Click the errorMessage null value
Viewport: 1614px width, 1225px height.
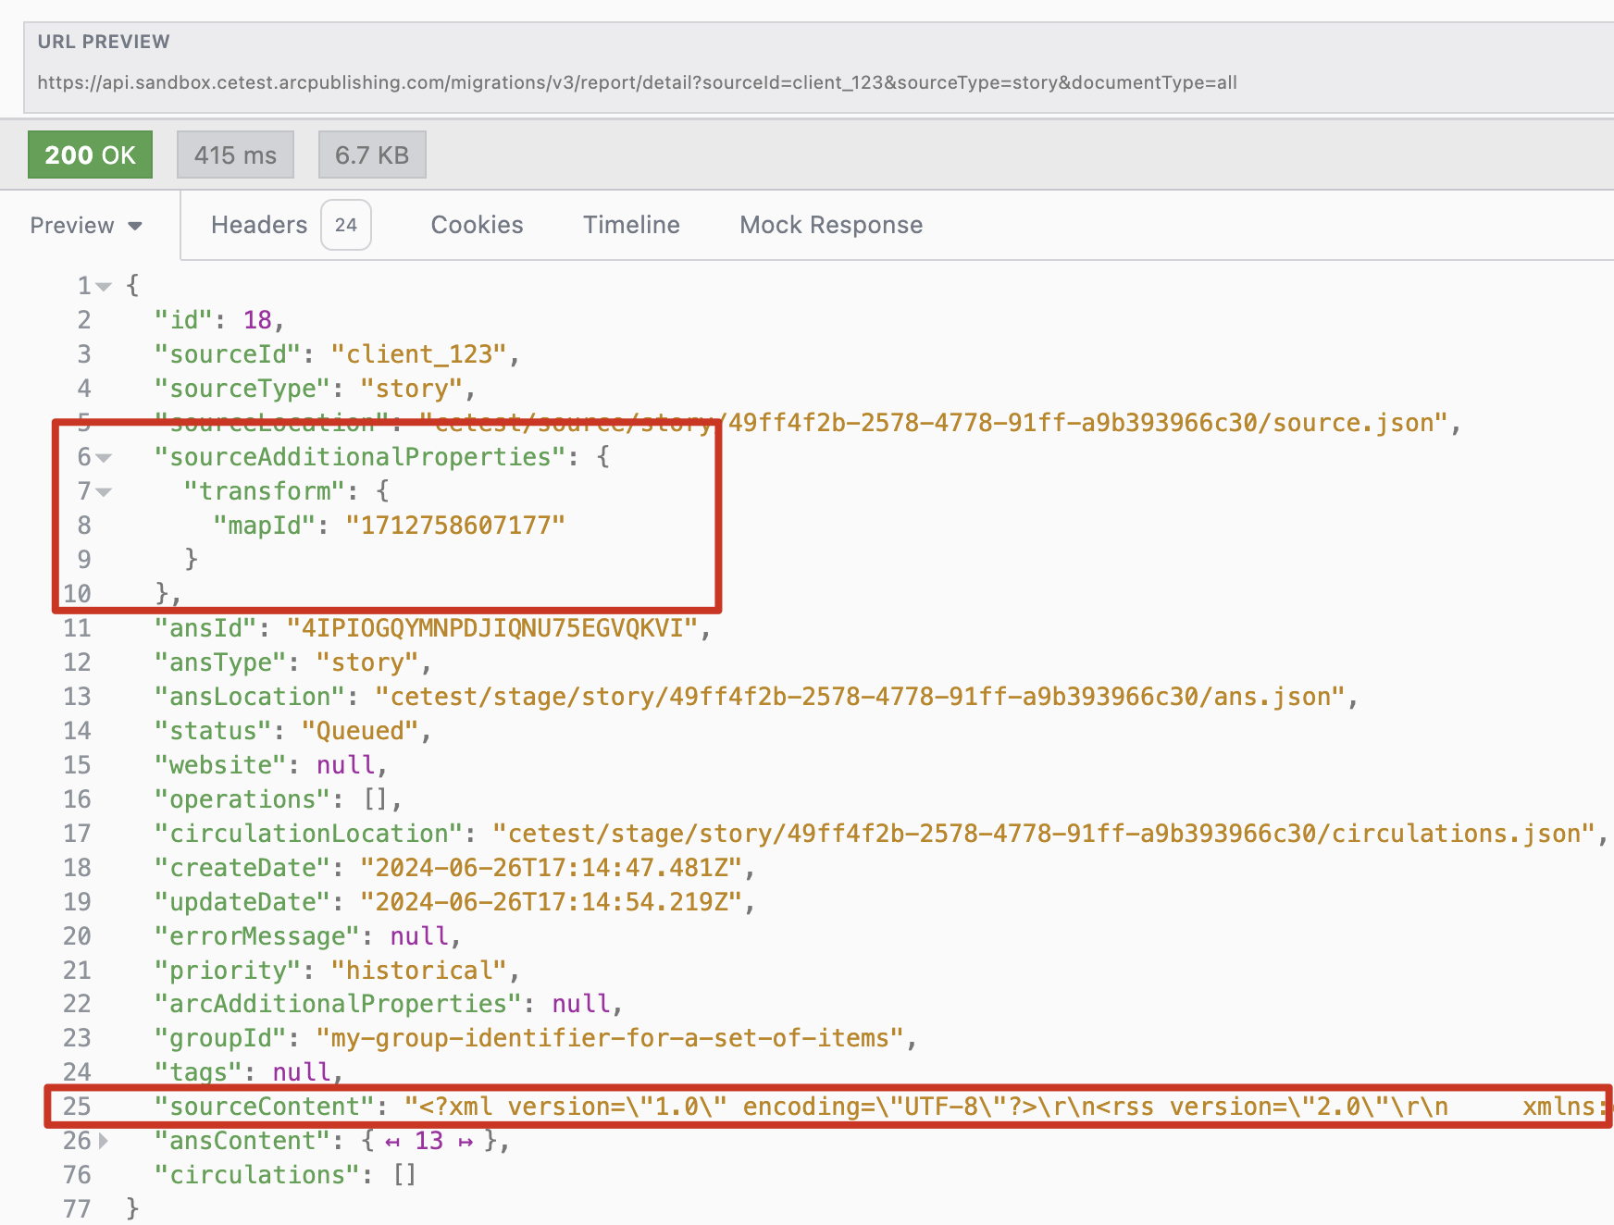[x=419, y=936]
